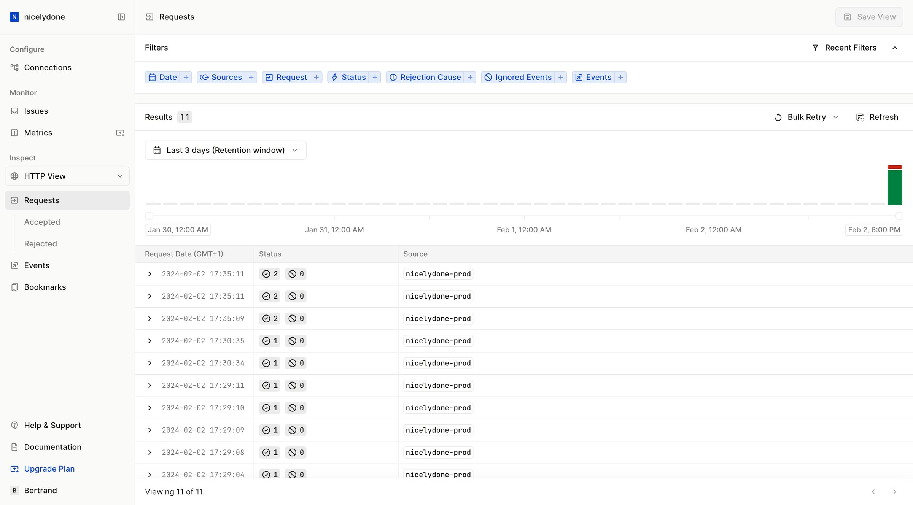The width and height of the screenshot is (913, 505).
Task: Click the Date filter chip
Action: (x=163, y=77)
